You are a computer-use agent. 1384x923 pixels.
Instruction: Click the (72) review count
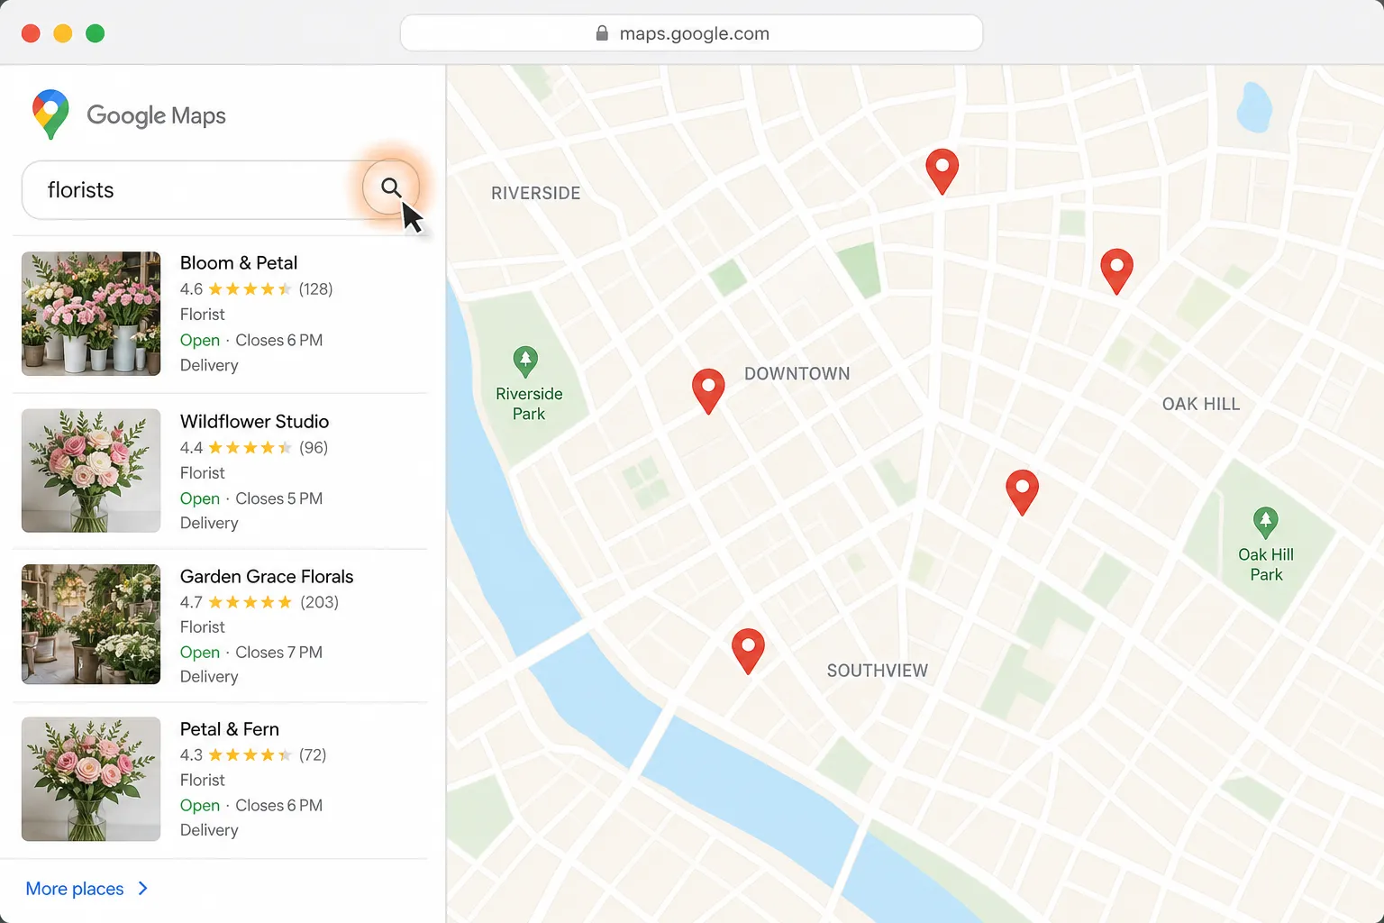click(x=313, y=755)
